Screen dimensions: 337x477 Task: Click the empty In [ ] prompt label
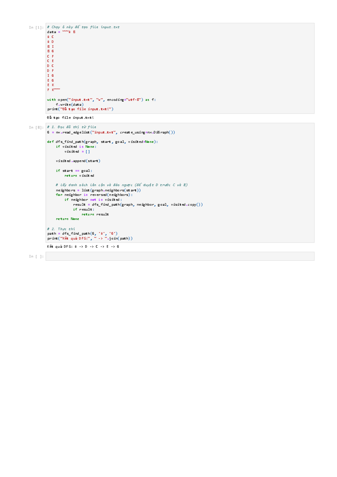[x=36, y=256]
